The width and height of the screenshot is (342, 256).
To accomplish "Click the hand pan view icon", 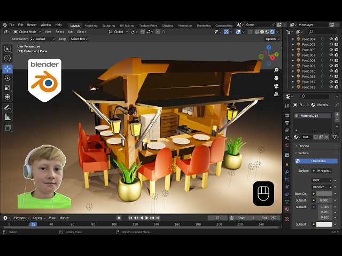I will pyautogui.click(x=276, y=78).
